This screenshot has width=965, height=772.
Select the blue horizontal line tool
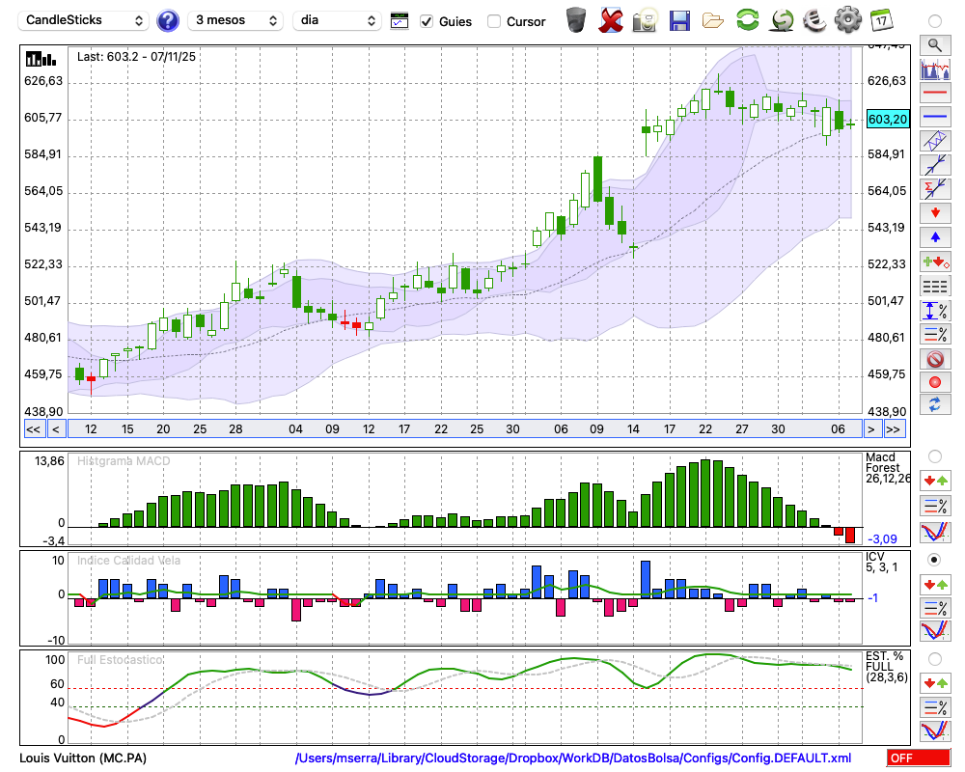point(934,117)
